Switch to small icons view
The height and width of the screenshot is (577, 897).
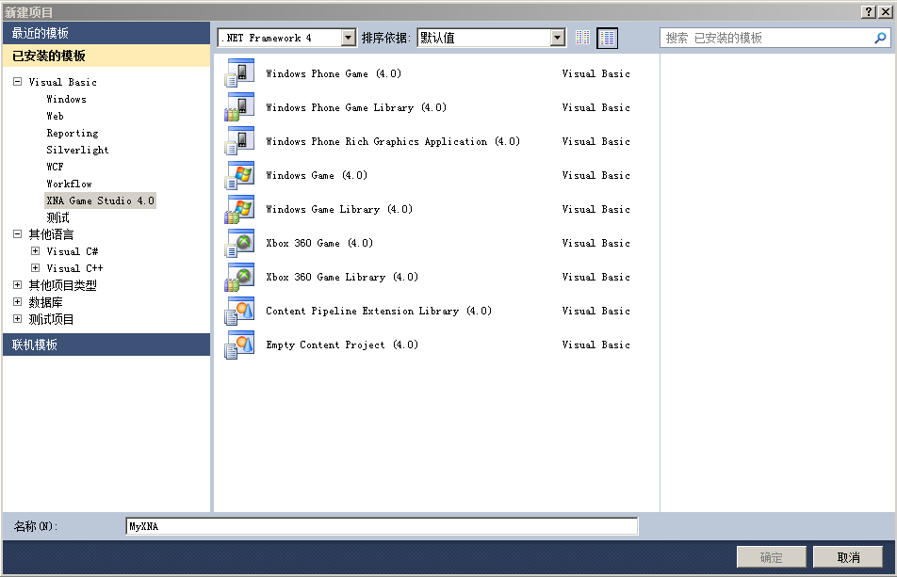[582, 38]
